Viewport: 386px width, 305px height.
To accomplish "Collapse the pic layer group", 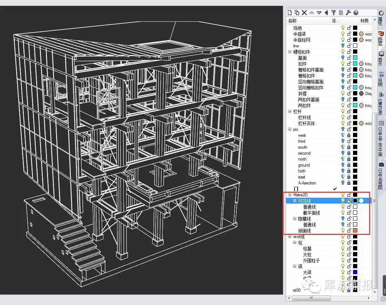I will [x=290, y=129].
